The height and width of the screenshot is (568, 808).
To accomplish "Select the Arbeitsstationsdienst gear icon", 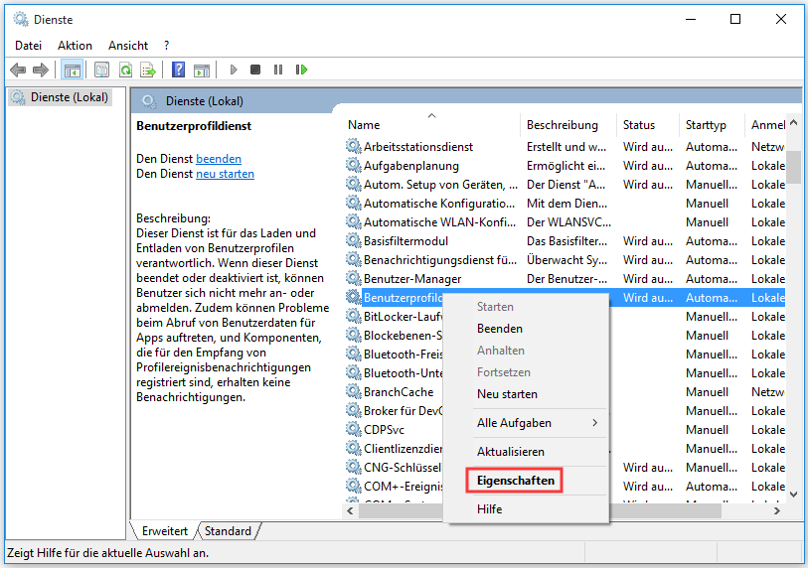I will [x=353, y=146].
